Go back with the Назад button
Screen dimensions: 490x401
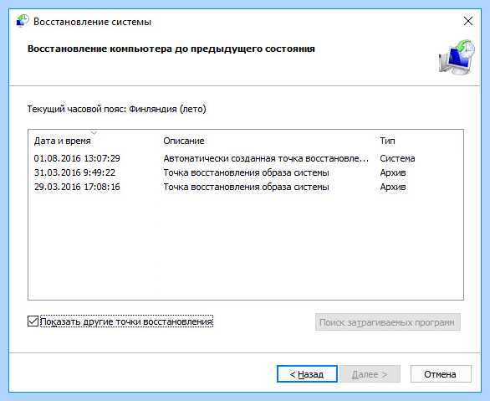point(307,373)
